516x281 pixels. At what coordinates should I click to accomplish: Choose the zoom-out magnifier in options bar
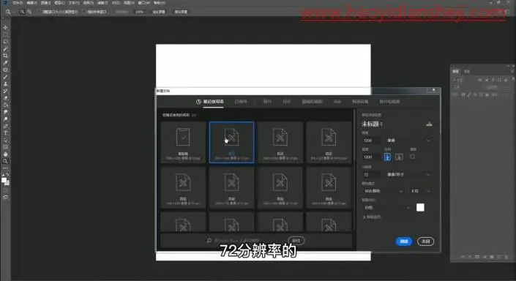click(29, 12)
